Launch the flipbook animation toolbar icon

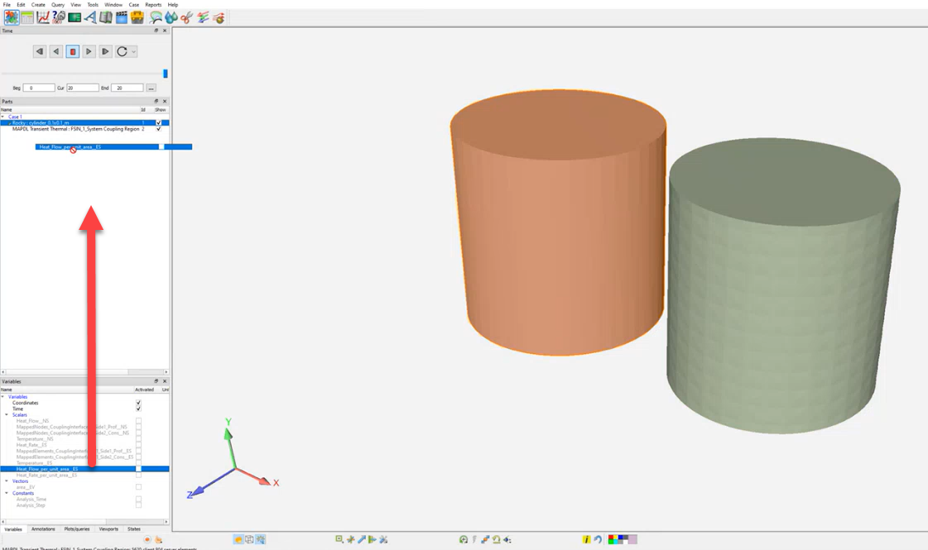(121, 17)
